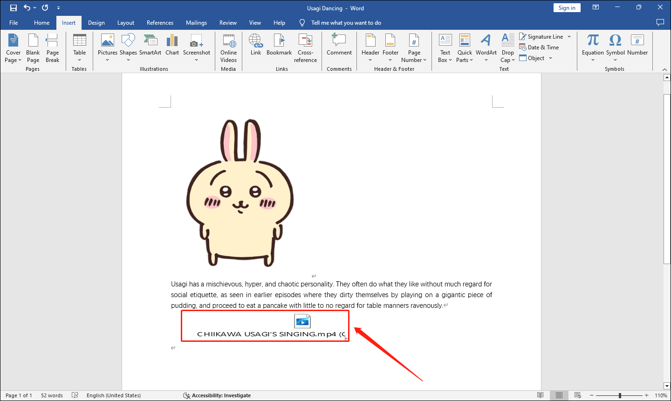Insert a Footer
Viewport: 671px width, 401px height.
coord(390,48)
